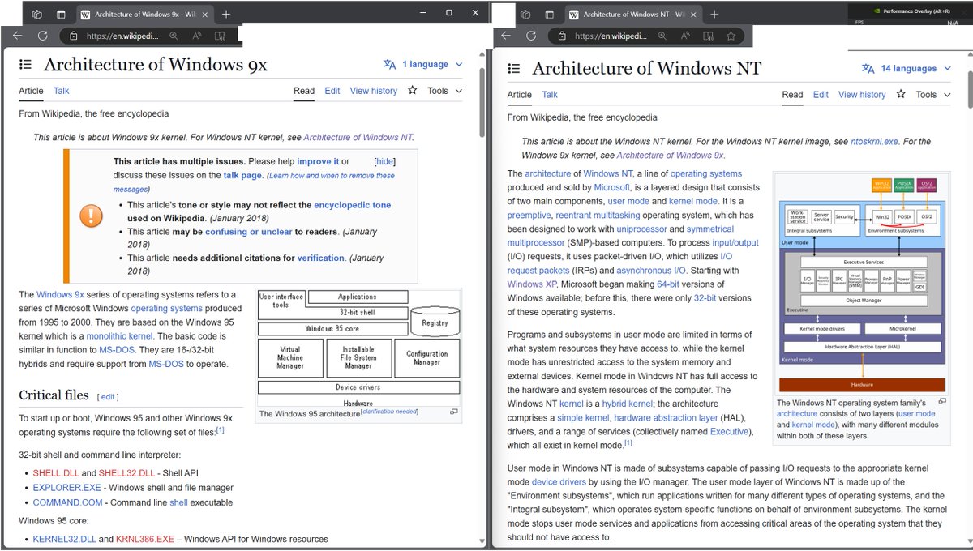Focus the URL field in Windows 9x window
Image resolution: width=973 pixels, height=551 pixels.
click(x=122, y=36)
